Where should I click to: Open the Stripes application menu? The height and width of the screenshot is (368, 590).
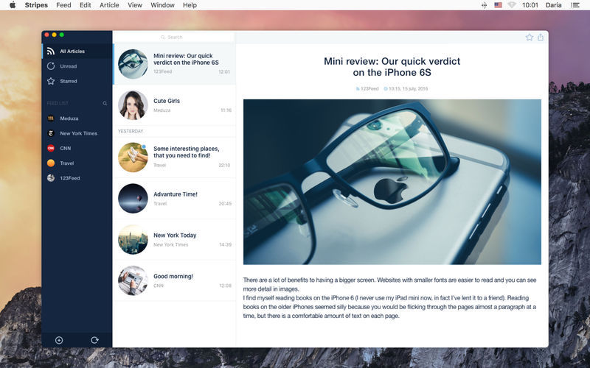pos(36,5)
